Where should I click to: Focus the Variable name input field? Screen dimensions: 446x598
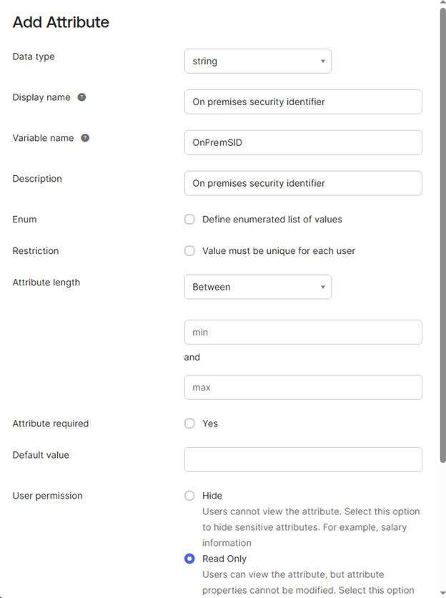coord(303,142)
